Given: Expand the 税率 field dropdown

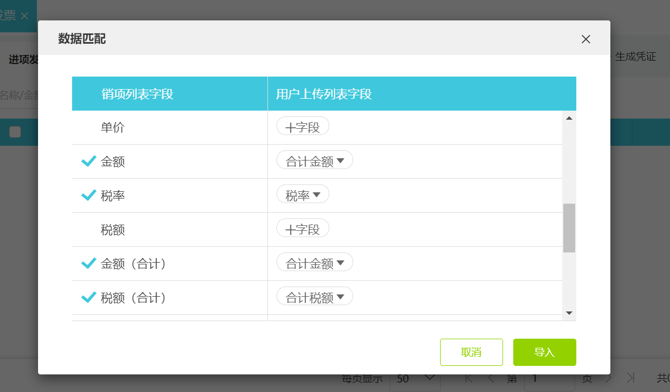Looking at the screenshot, I should (x=303, y=194).
